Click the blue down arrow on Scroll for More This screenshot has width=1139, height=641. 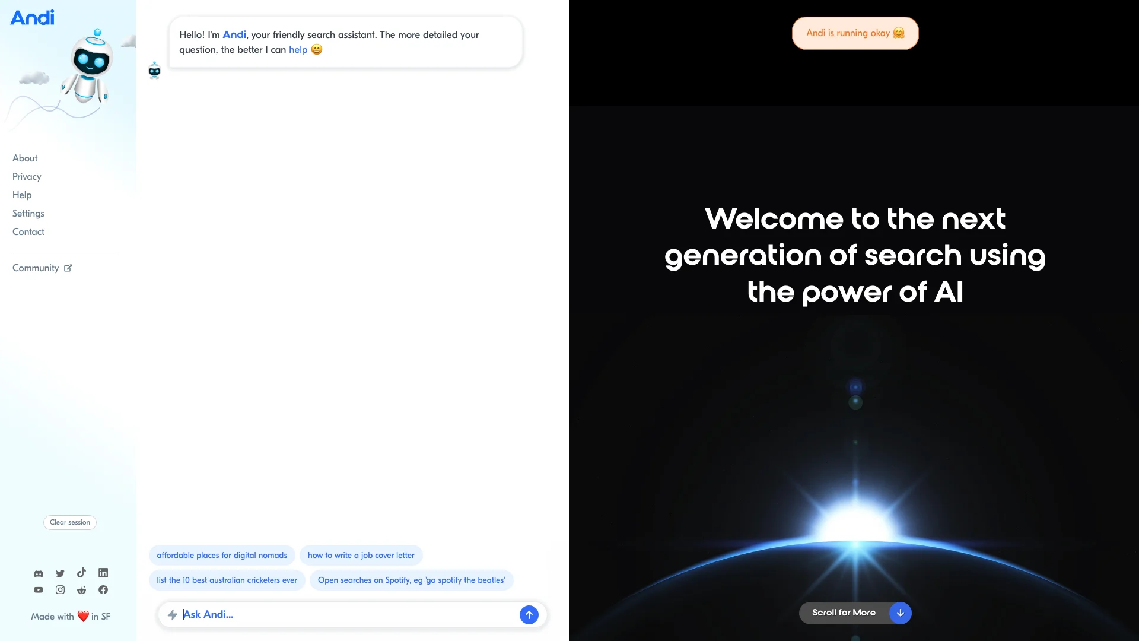click(x=900, y=613)
